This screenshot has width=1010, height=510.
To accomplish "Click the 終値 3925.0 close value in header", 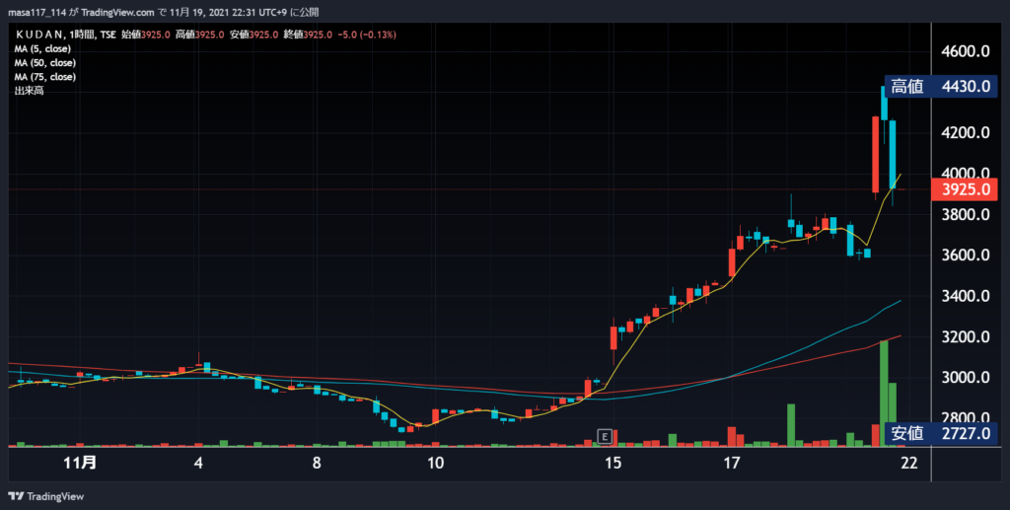I will 306,35.
